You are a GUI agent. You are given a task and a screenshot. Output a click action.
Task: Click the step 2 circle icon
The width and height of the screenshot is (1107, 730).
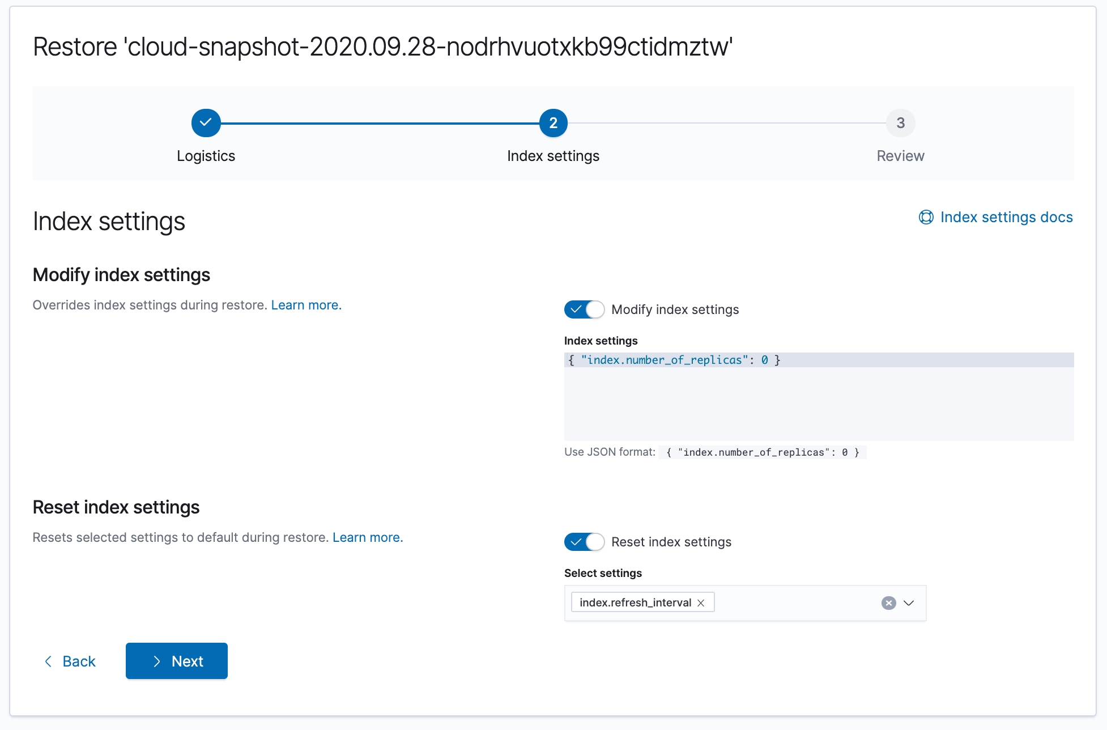click(553, 123)
